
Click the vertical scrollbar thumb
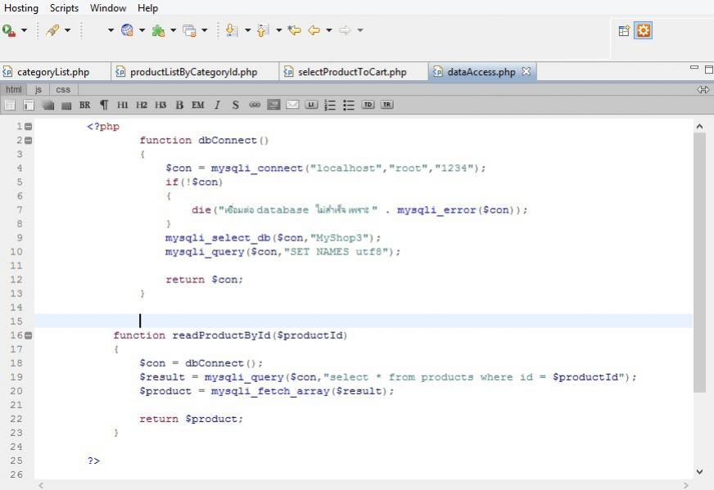pos(699,263)
